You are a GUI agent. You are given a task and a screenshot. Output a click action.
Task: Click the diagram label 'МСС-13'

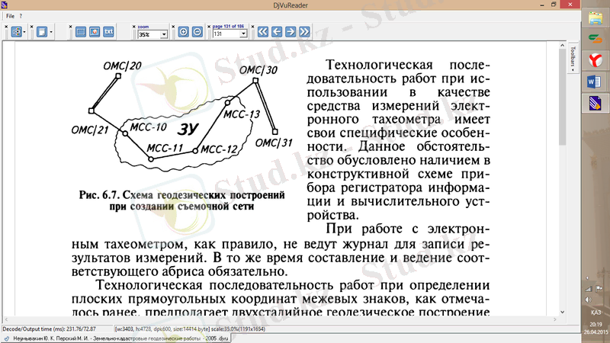coord(242,114)
